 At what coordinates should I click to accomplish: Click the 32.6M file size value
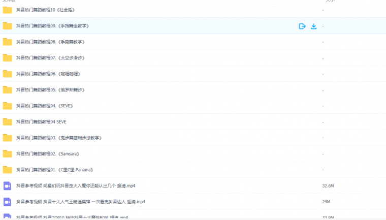point(328,186)
